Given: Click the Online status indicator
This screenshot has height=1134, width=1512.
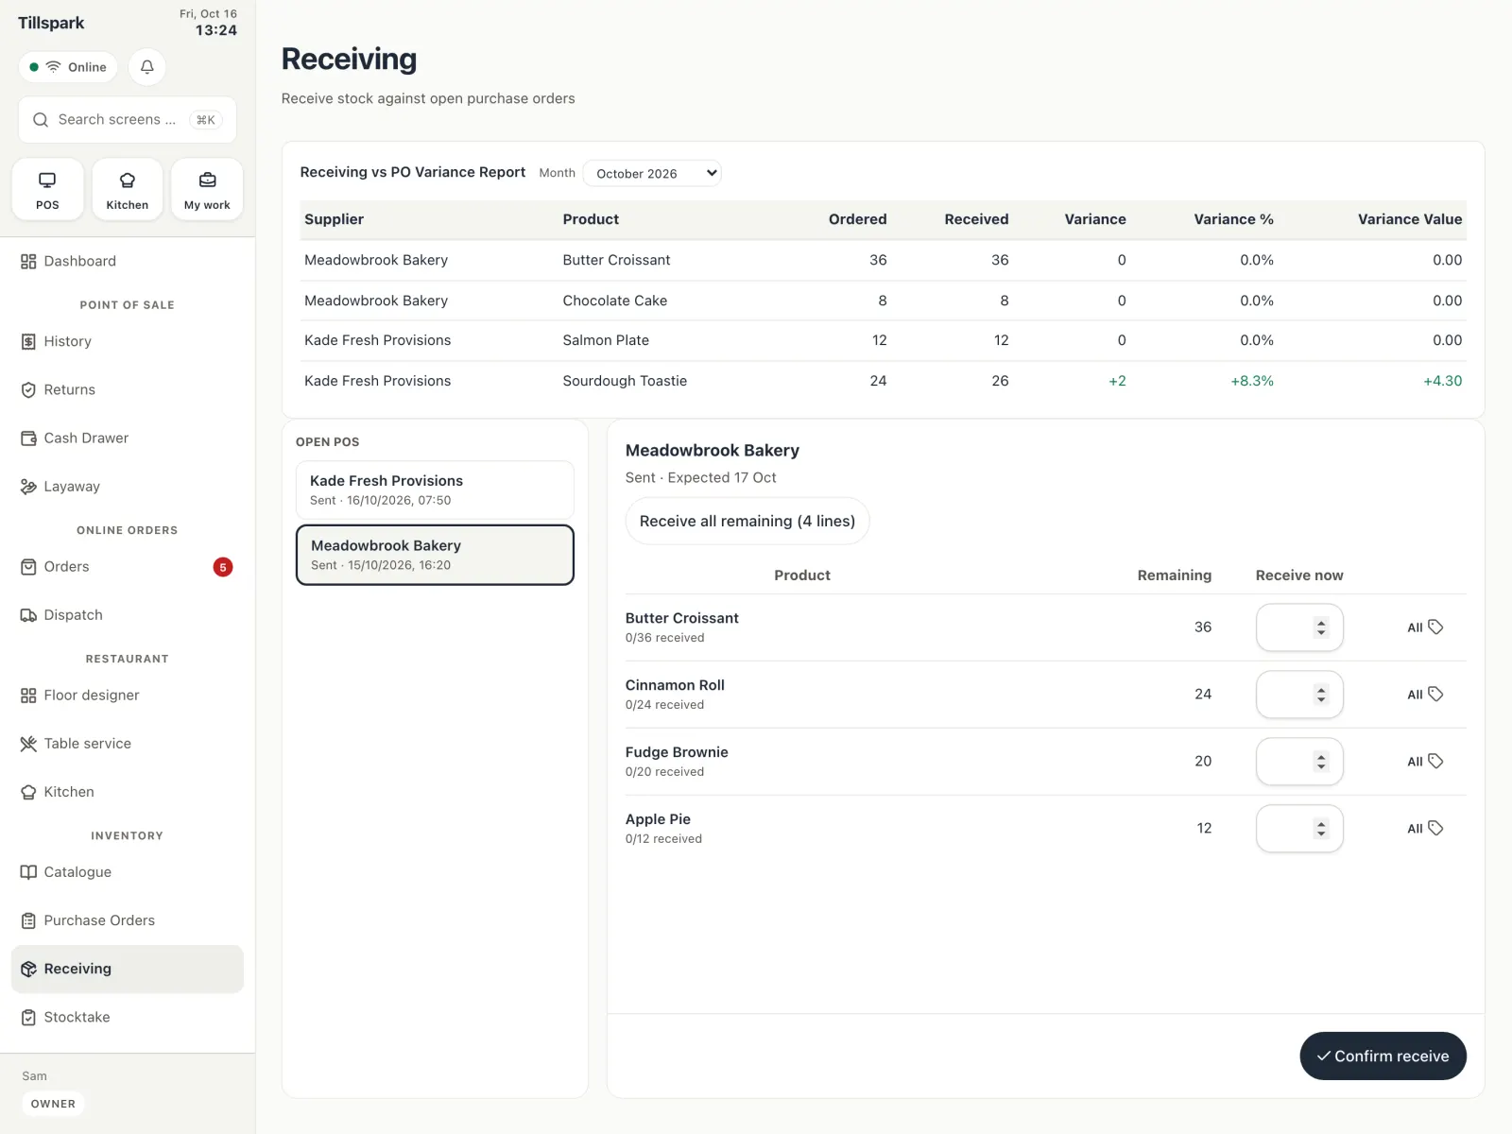Looking at the screenshot, I should click(68, 67).
